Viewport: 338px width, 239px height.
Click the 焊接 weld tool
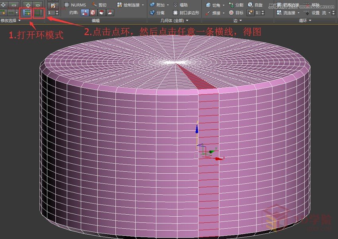tap(213, 13)
